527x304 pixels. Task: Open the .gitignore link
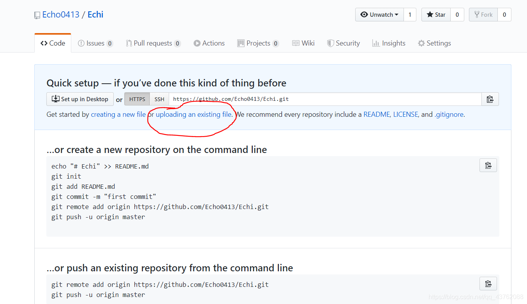[x=449, y=114]
